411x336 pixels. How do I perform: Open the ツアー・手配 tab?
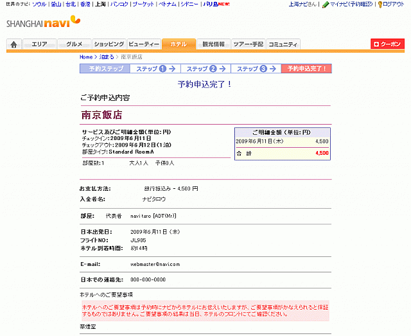(x=249, y=44)
